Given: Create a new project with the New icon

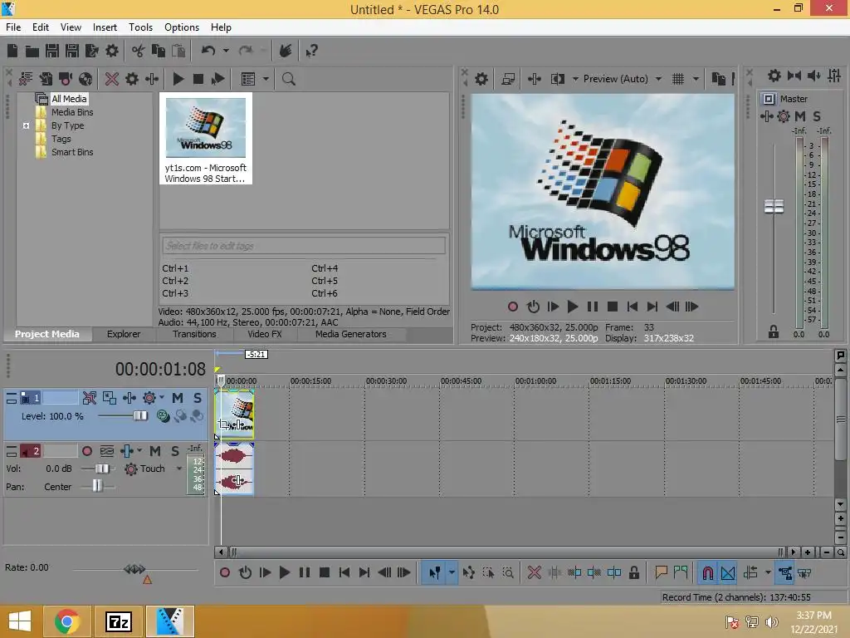Looking at the screenshot, I should [x=12, y=51].
